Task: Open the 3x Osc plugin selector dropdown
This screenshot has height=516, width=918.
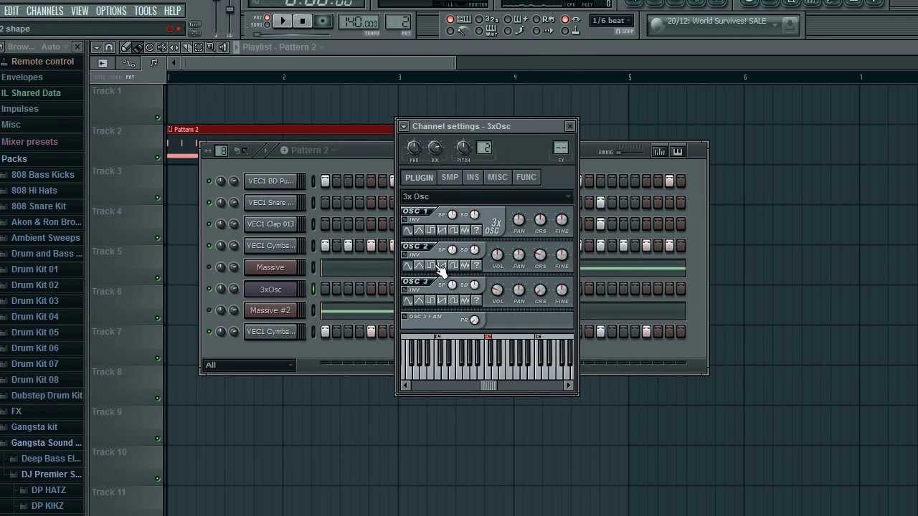Action: [487, 196]
